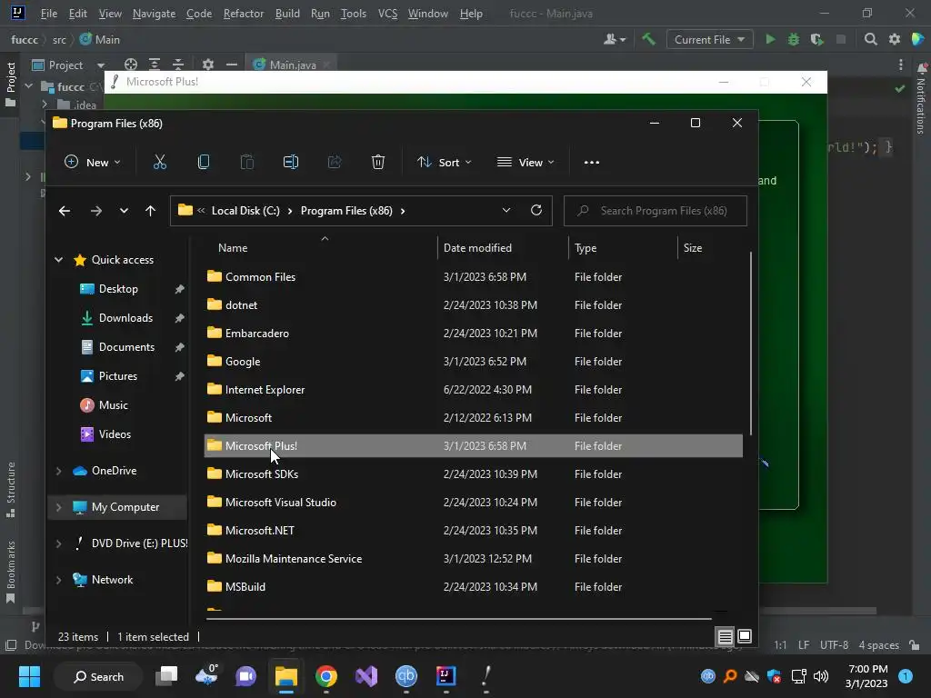The height and width of the screenshot is (698, 931).
Task: Select Mozilla Maintenance Service folder
Action: pyautogui.click(x=473, y=559)
